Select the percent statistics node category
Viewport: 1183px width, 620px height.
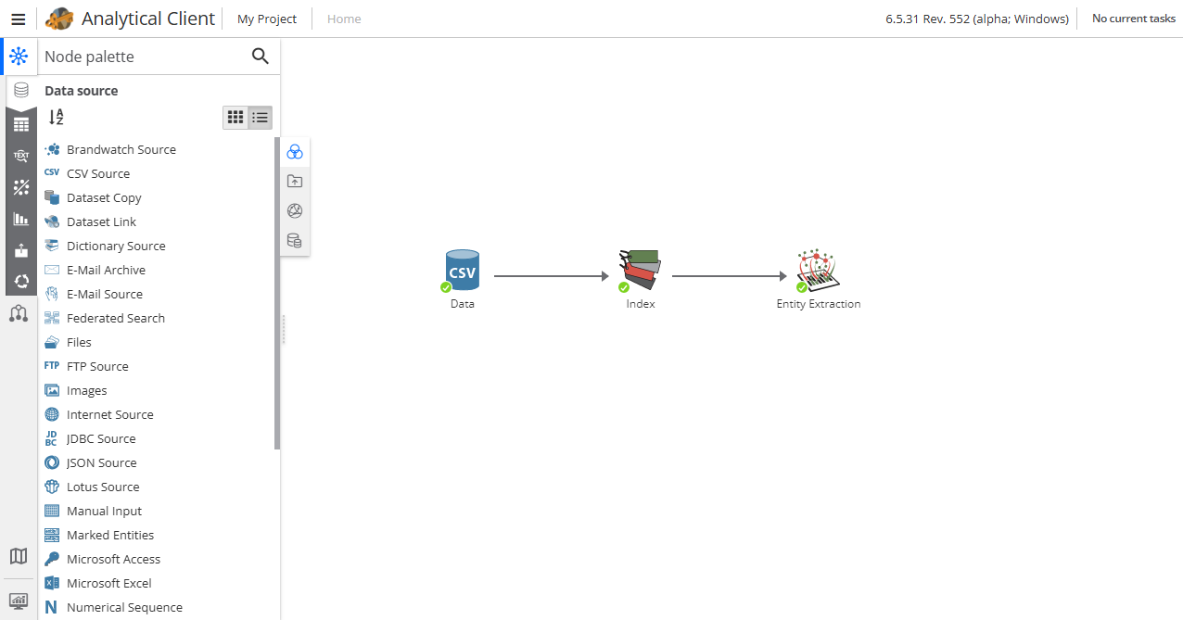[x=20, y=187]
